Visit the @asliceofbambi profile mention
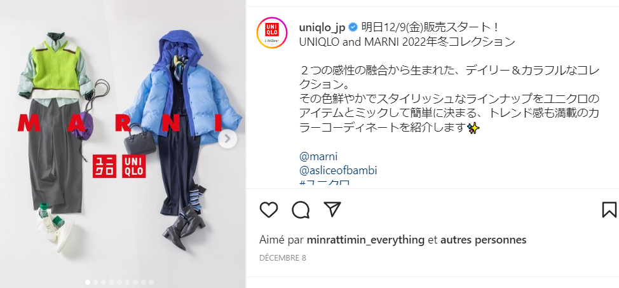Viewport: 619px width, 288px height. (x=338, y=170)
